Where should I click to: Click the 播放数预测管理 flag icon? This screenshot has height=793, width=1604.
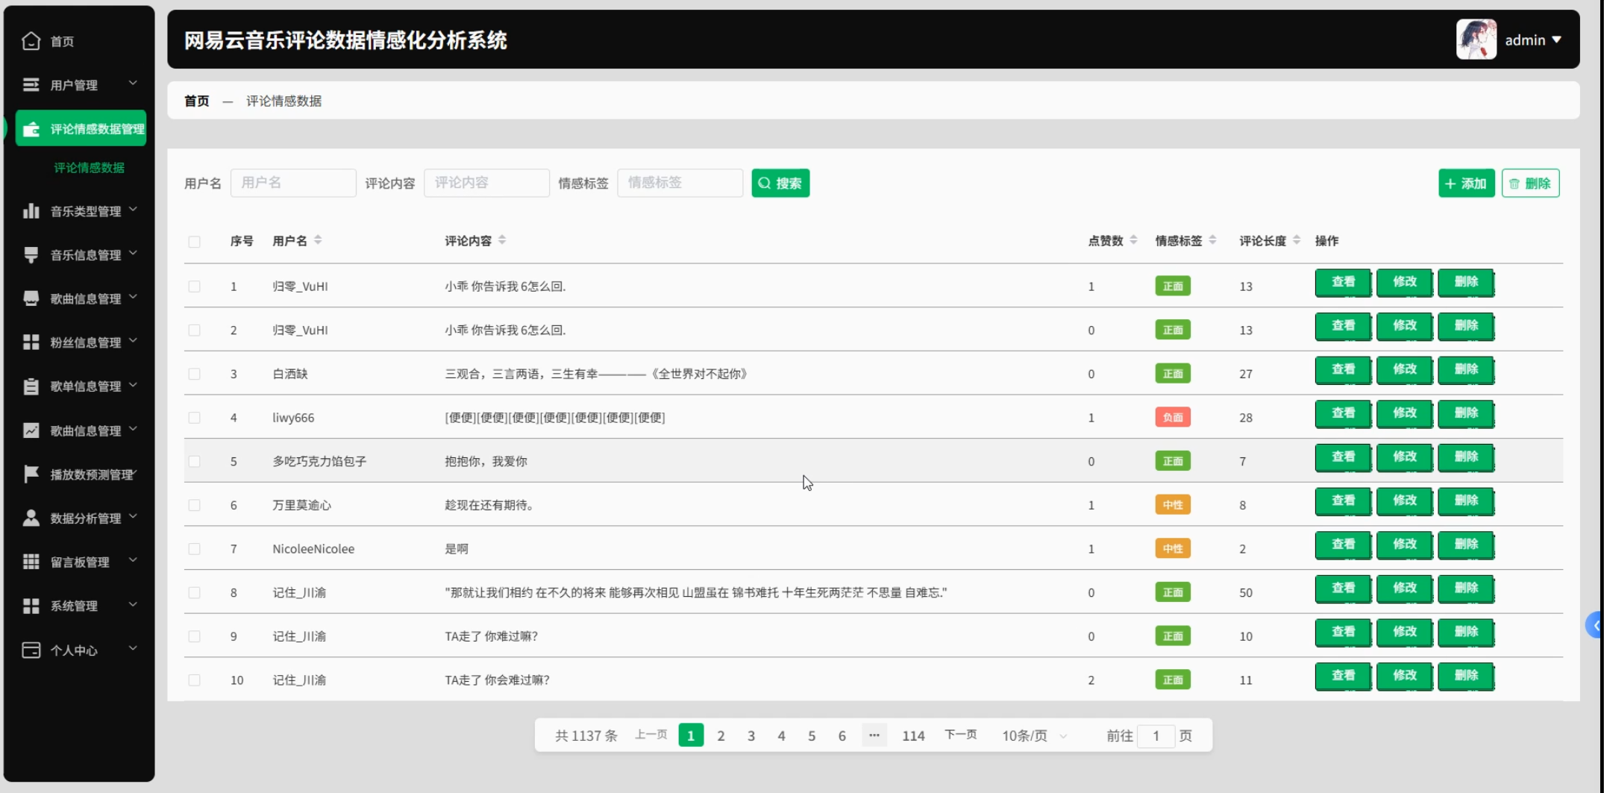(31, 474)
